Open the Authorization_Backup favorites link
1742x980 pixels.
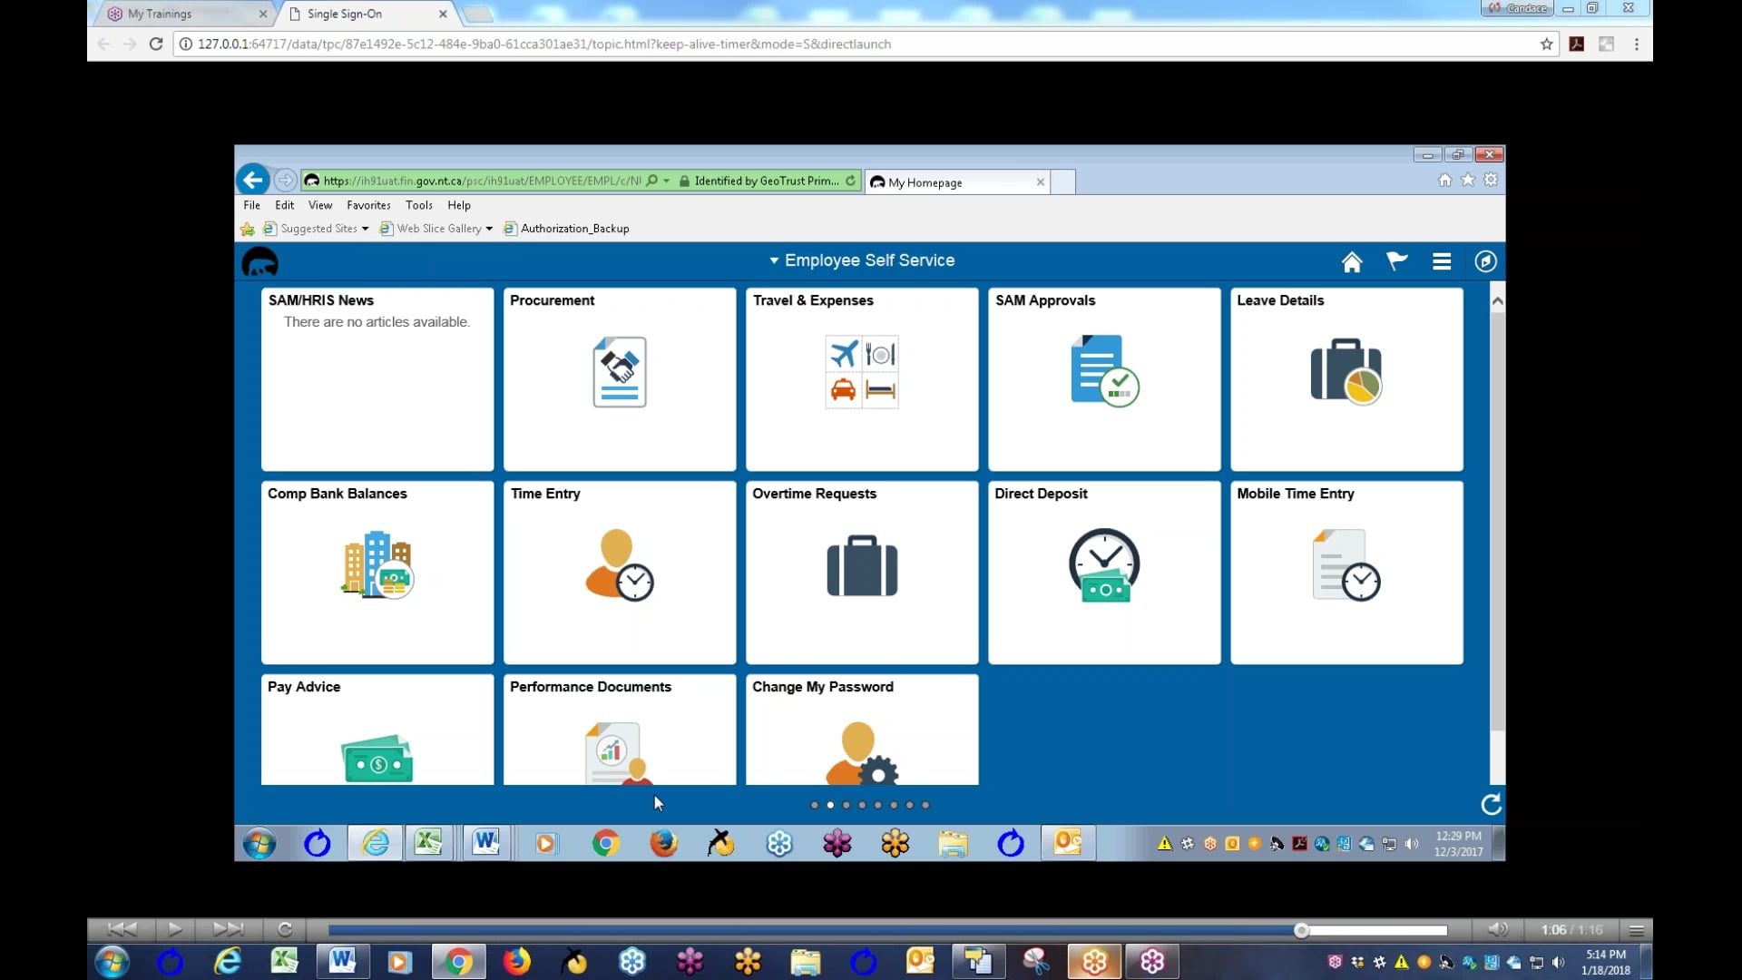(573, 228)
